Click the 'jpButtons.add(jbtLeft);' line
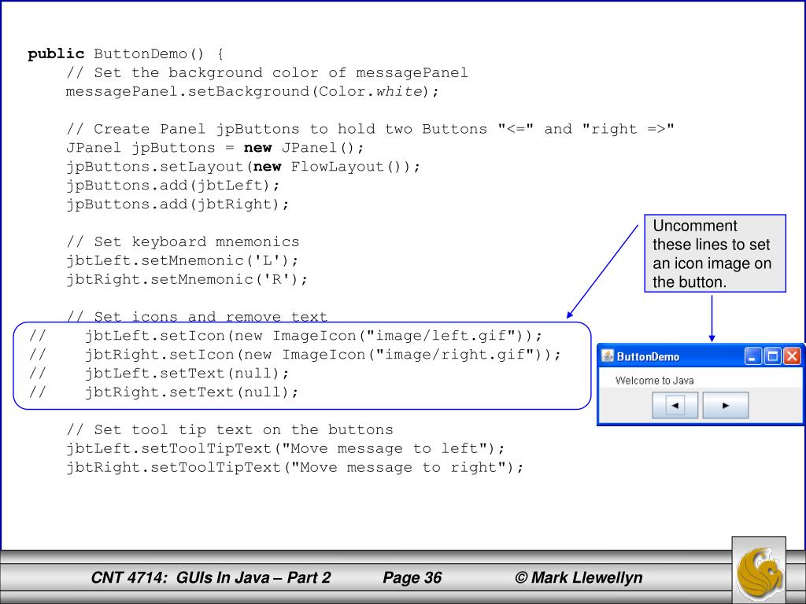This screenshot has width=806, height=604. point(172,186)
